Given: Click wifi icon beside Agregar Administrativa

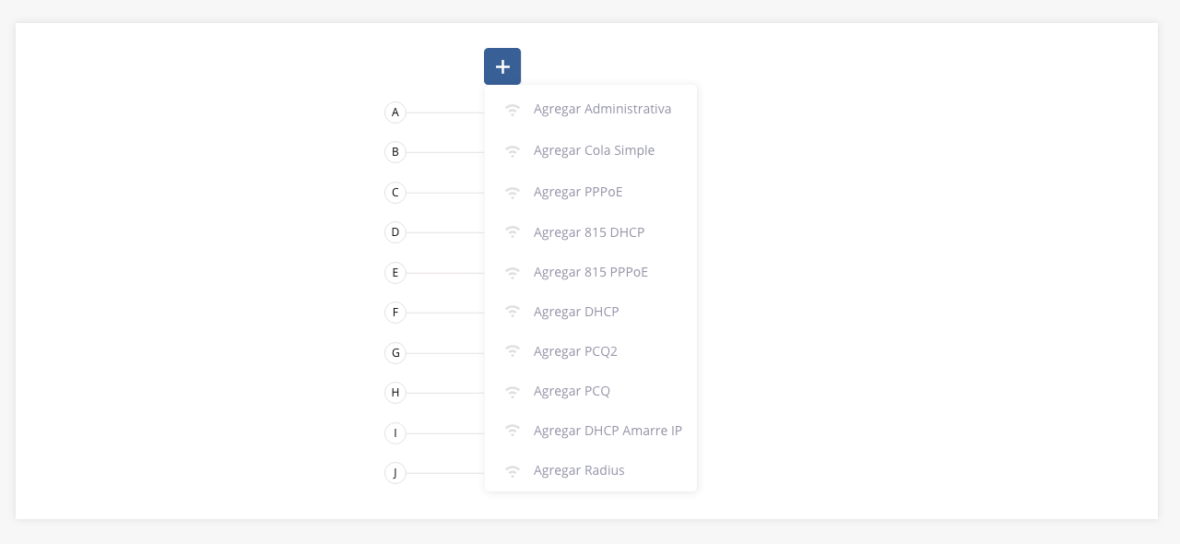Looking at the screenshot, I should (x=513, y=110).
